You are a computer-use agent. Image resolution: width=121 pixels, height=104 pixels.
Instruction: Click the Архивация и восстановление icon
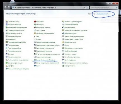(6, 28)
